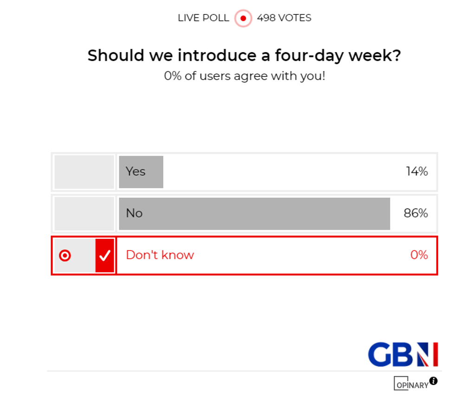The width and height of the screenshot is (455, 417).
Task: Select the radio box on the No row
Action: click(84, 213)
